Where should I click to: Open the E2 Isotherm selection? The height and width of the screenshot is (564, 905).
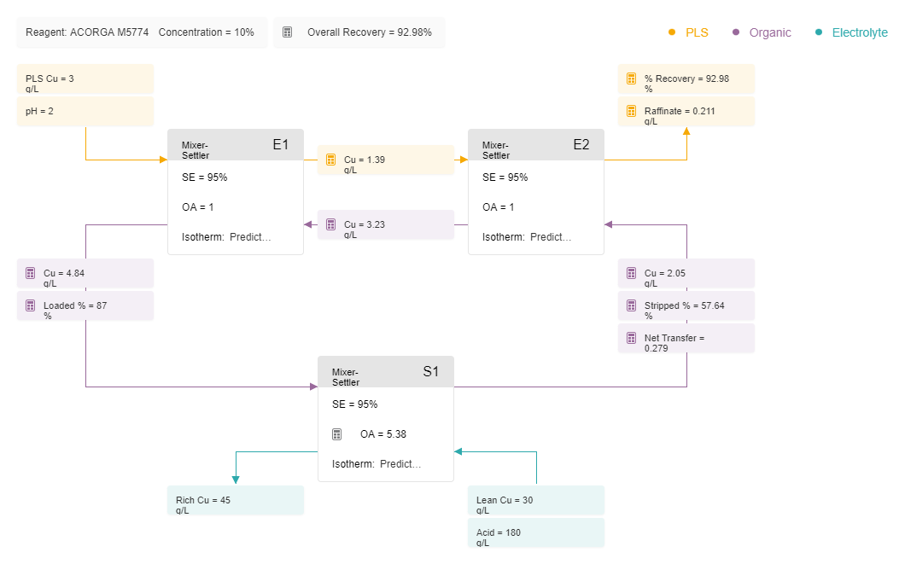tap(527, 237)
